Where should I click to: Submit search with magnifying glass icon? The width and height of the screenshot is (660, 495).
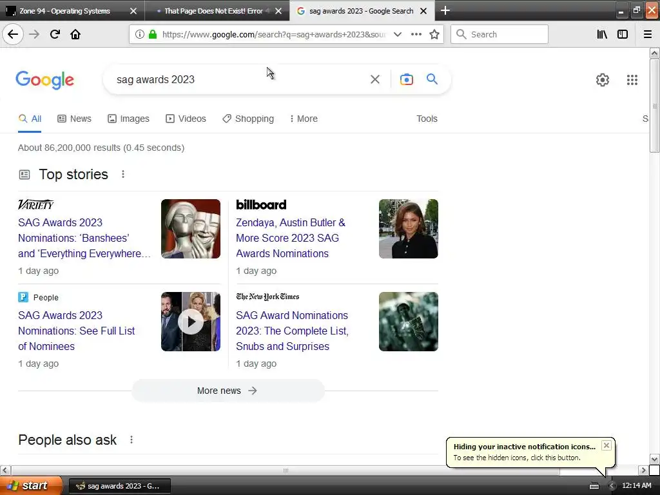point(432,79)
